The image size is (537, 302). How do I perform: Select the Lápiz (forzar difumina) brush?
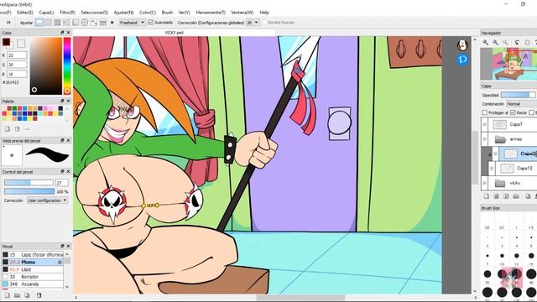tap(33, 255)
